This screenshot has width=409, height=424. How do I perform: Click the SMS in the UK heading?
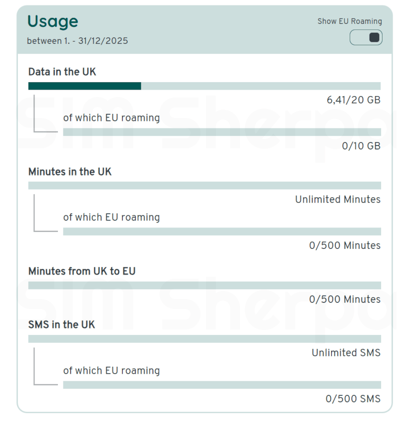tap(61, 324)
